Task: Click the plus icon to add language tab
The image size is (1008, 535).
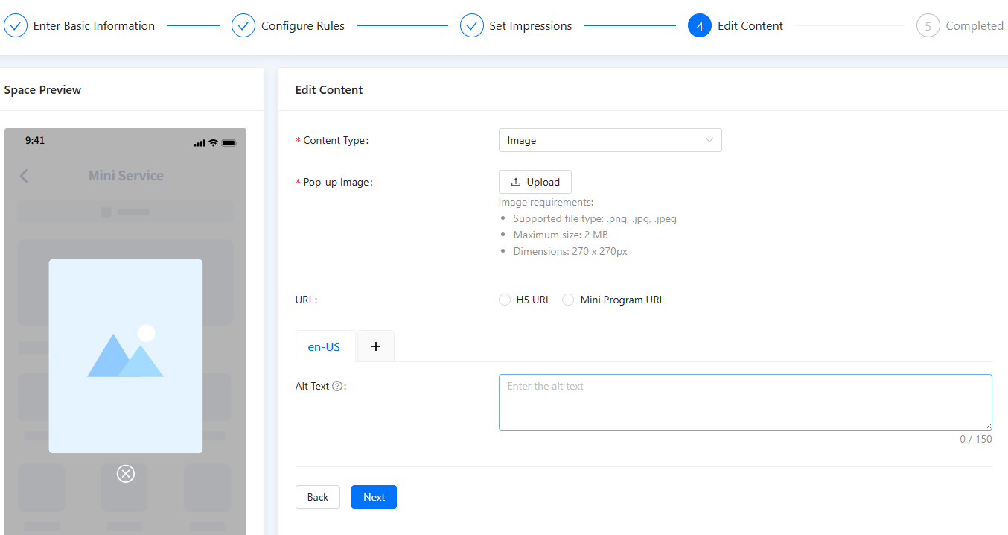Action: pyautogui.click(x=376, y=346)
